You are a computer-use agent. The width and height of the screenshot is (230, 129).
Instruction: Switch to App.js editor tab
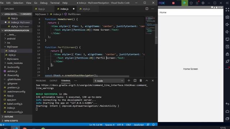(x=42, y=9)
